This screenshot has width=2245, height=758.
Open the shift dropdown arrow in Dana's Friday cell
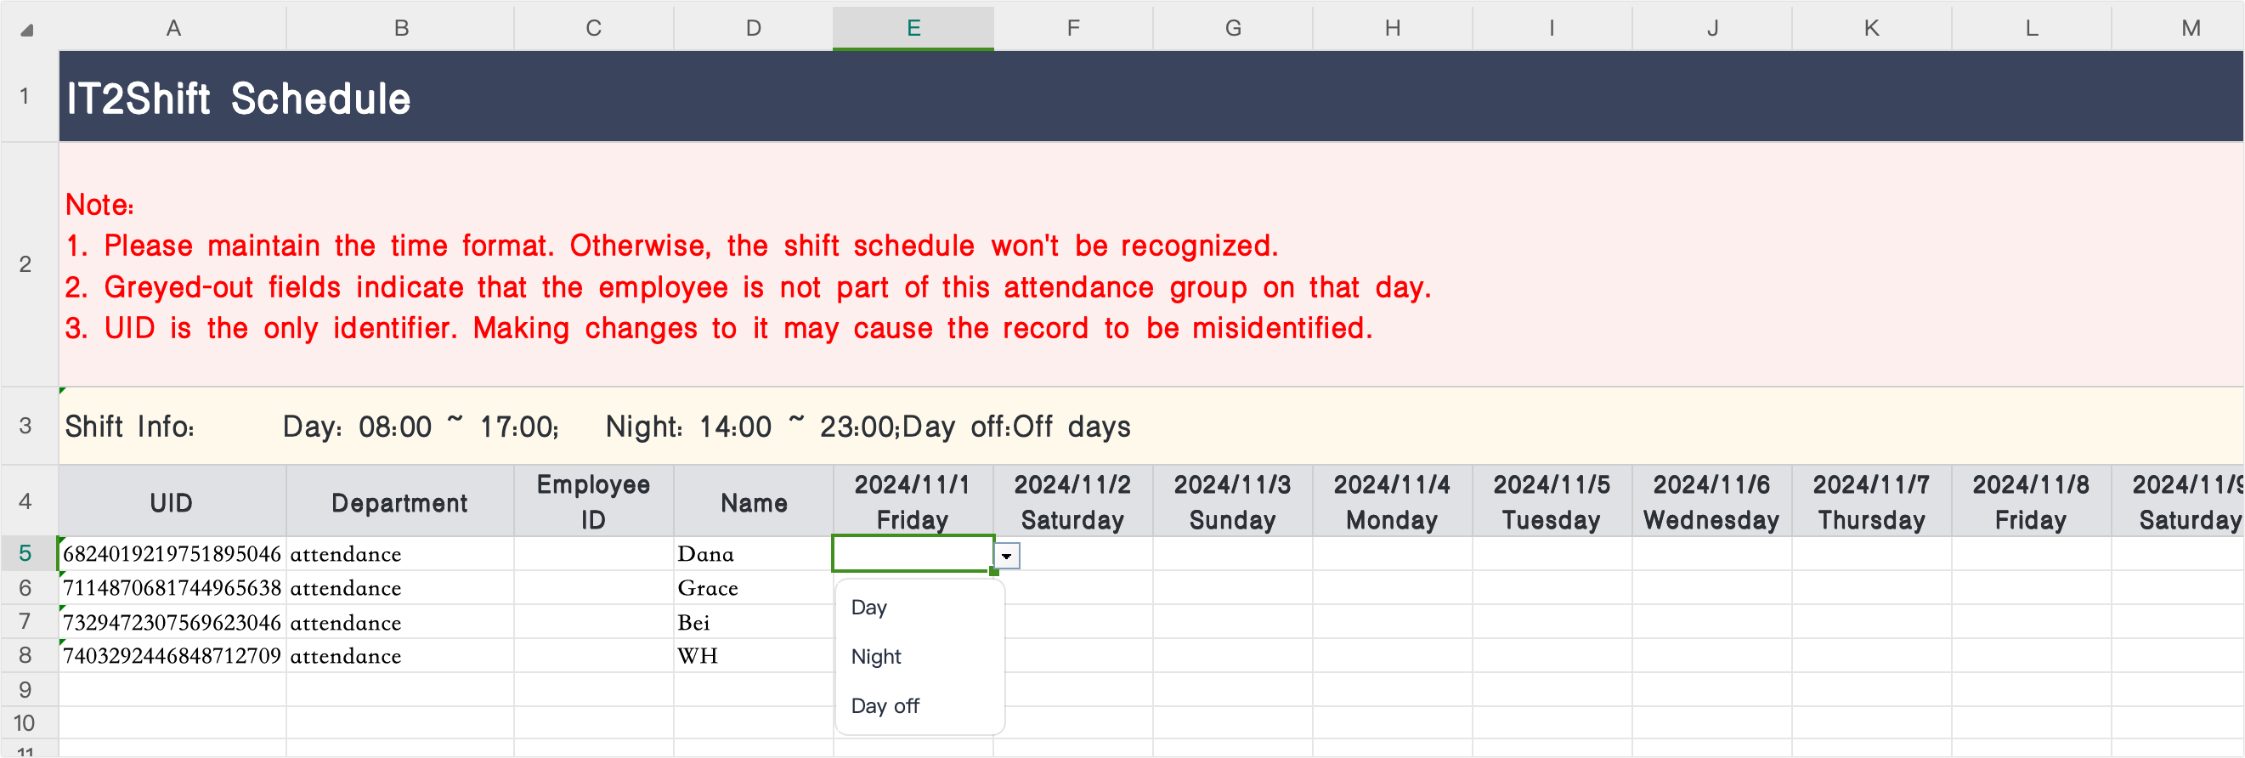[1007, 554]
